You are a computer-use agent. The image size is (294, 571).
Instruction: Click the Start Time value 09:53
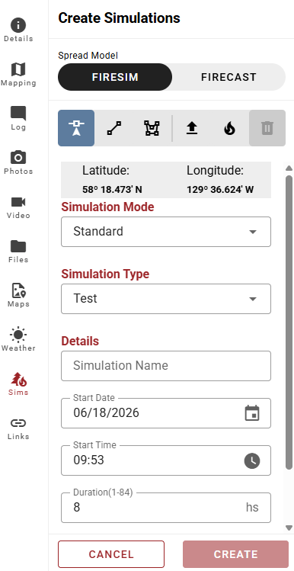point(89,460)
